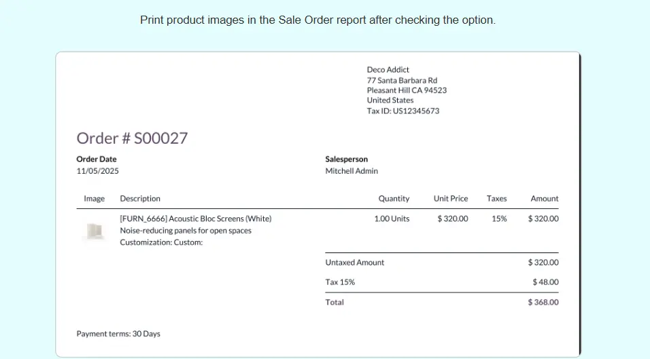Click the 15% tax value in the row
This screenshot has width=650, height=359.
(499, 219)
